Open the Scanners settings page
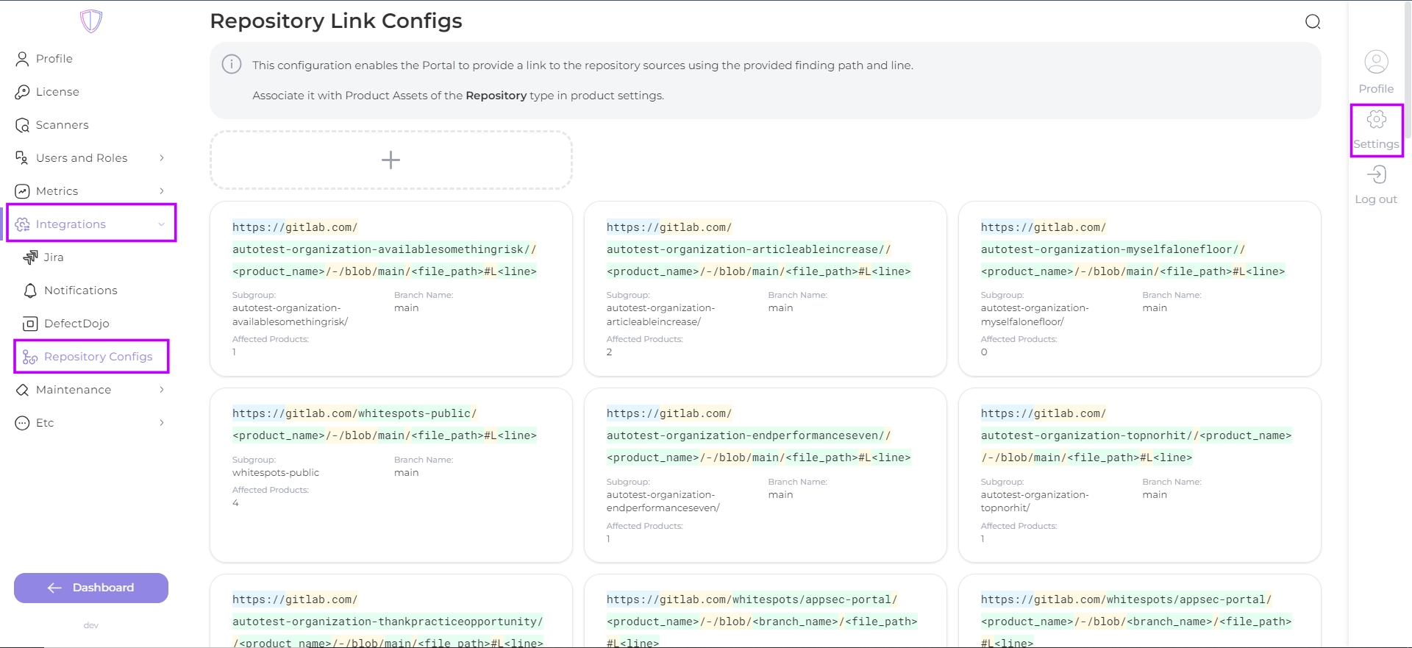This screenshot has height=648, width=1412. [62, 125]
